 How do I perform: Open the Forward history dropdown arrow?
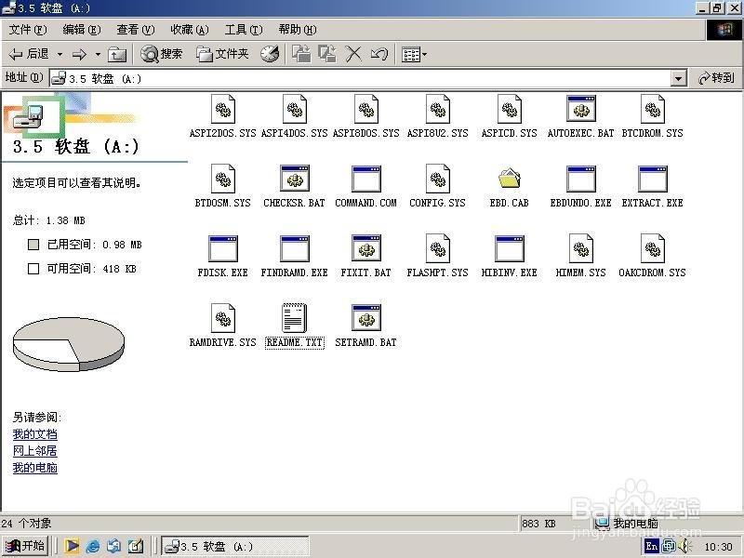pos(98,55)
